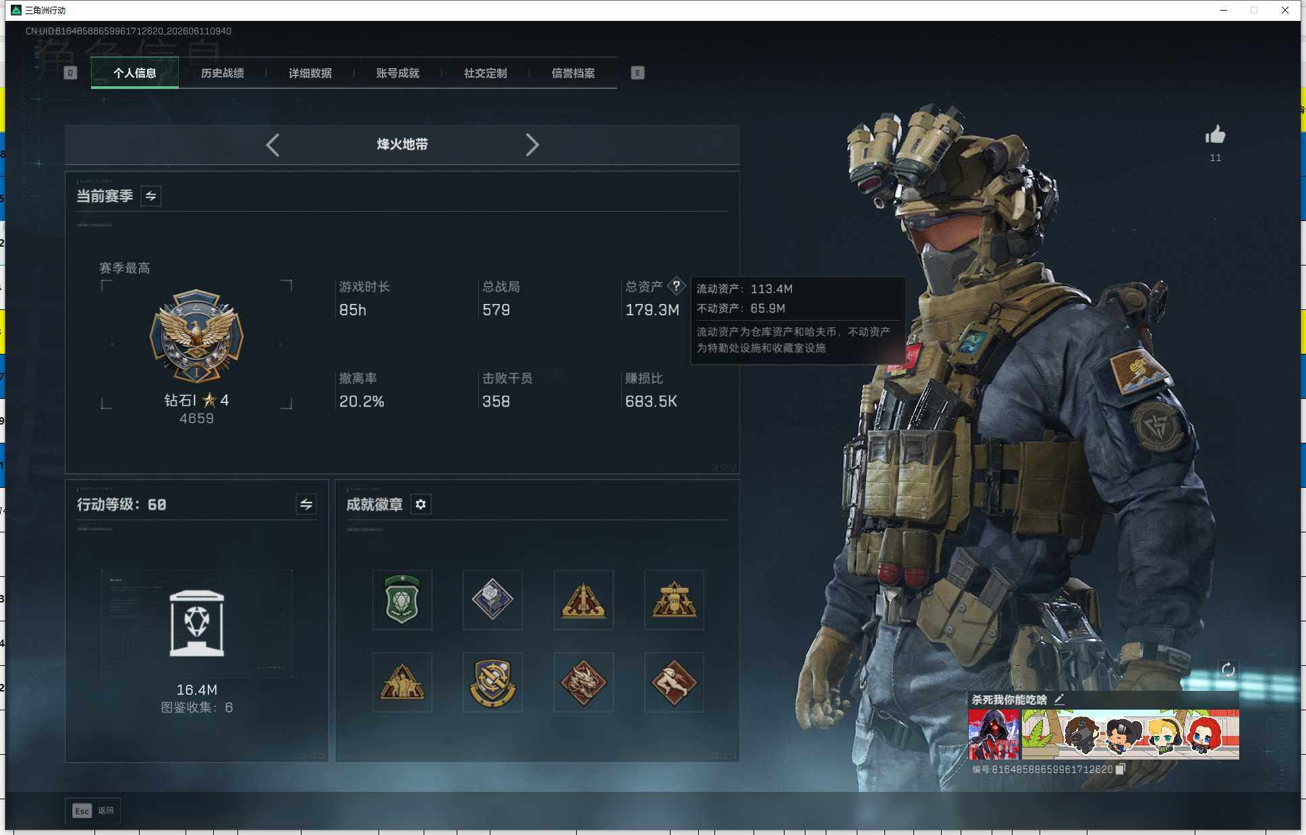
Task: Click the red hooded avatar thumbnail
Action: (x=994, y=734)
